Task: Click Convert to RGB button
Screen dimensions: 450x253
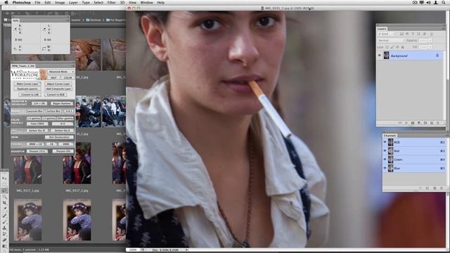Action: [56, 94]
